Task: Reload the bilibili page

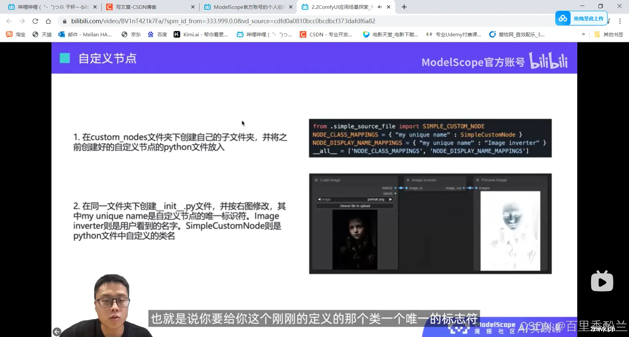Action: pyautogui.click(x=35, y=21)
